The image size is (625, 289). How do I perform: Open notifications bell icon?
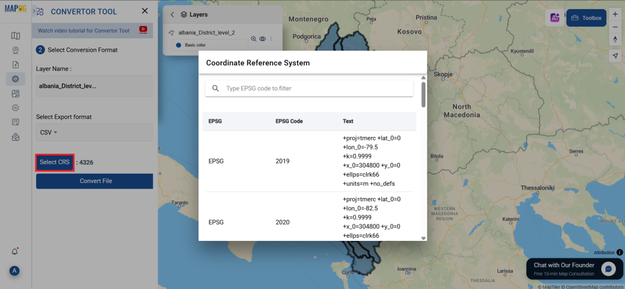coord(15,252)
